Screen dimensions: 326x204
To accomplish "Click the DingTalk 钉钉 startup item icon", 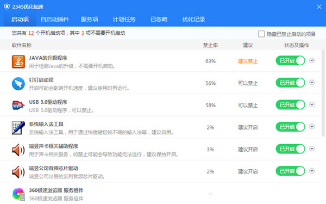I will [x=18, y=84].
